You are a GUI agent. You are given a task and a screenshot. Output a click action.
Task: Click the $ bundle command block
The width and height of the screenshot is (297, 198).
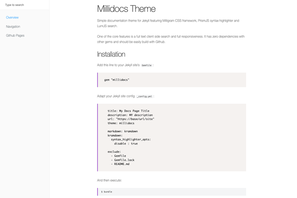pyautogui.click(x=172, y=192)
